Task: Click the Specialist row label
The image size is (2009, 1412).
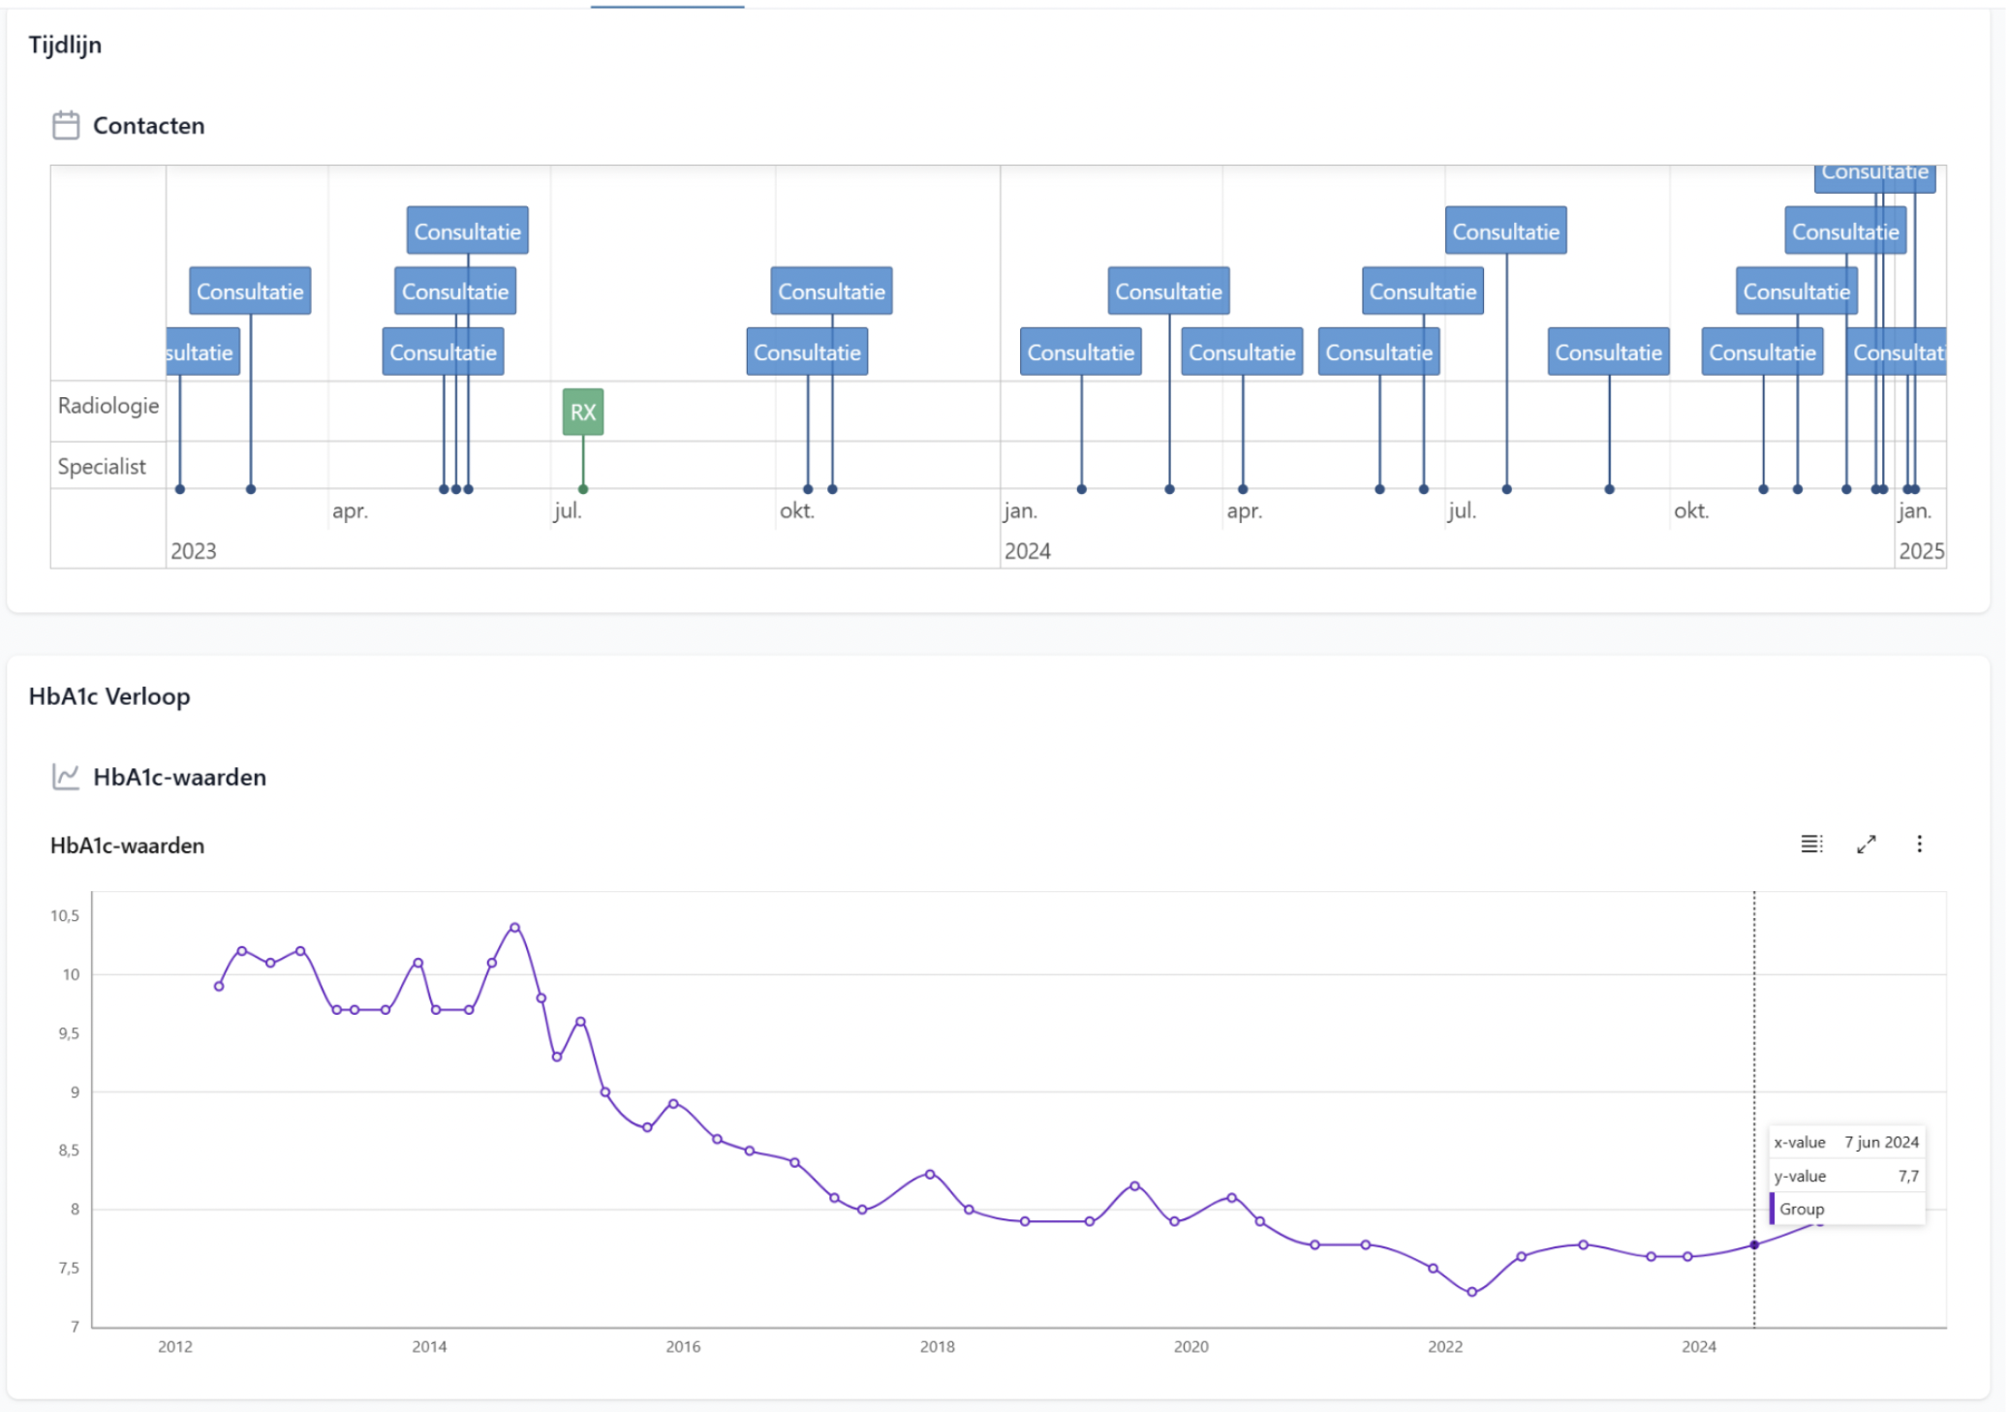Action: click(x=102, y=466)
